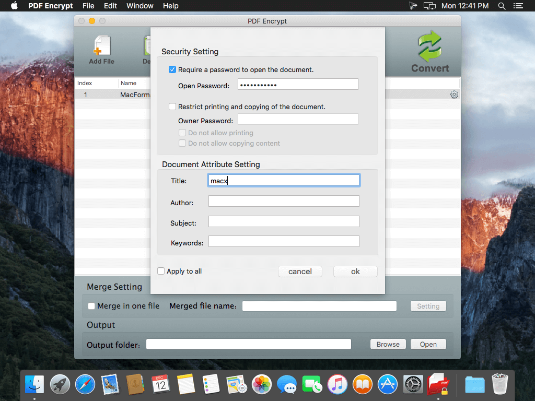
Task: Open Maps from the dock
Action: pos(237,384)
